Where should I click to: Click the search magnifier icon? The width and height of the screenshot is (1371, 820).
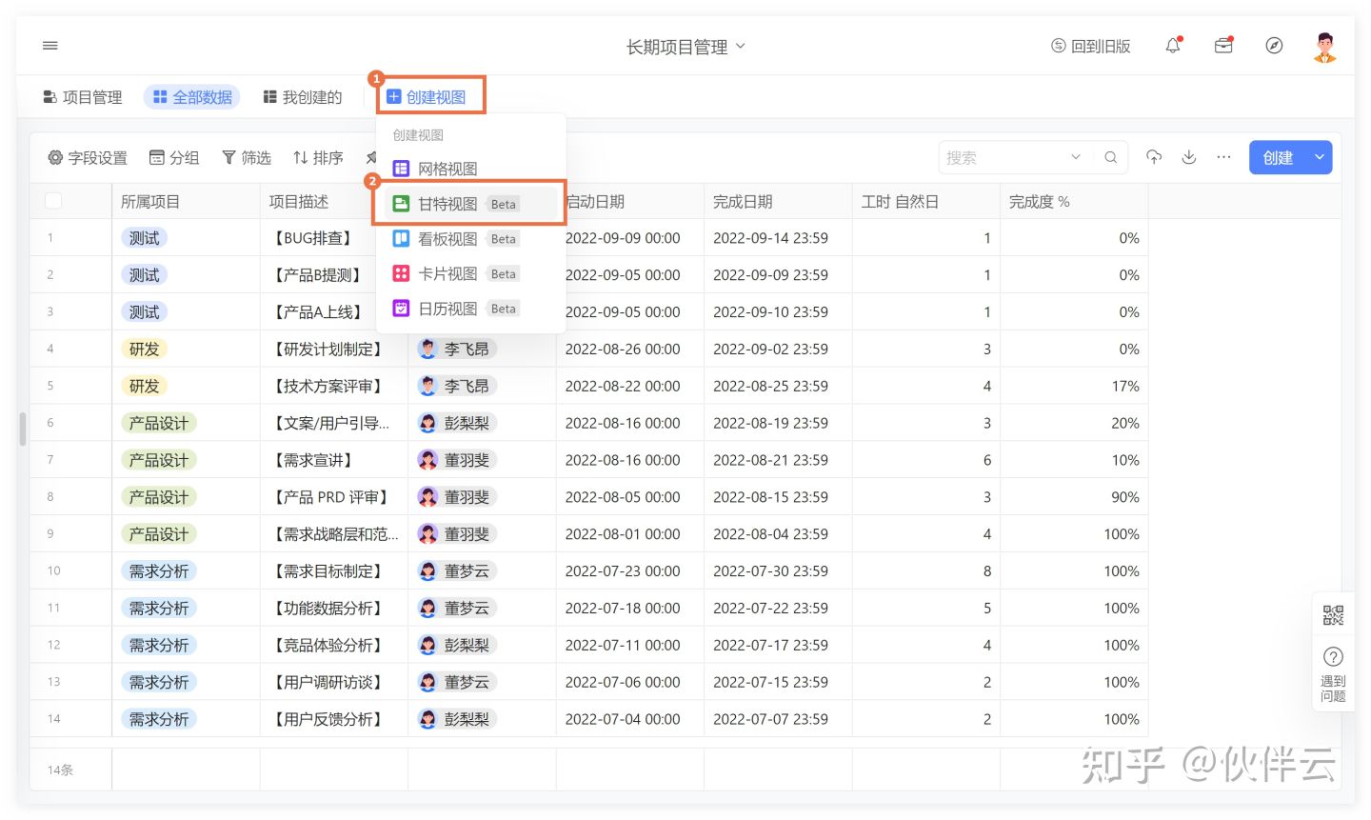click(x=1110, y=157)
